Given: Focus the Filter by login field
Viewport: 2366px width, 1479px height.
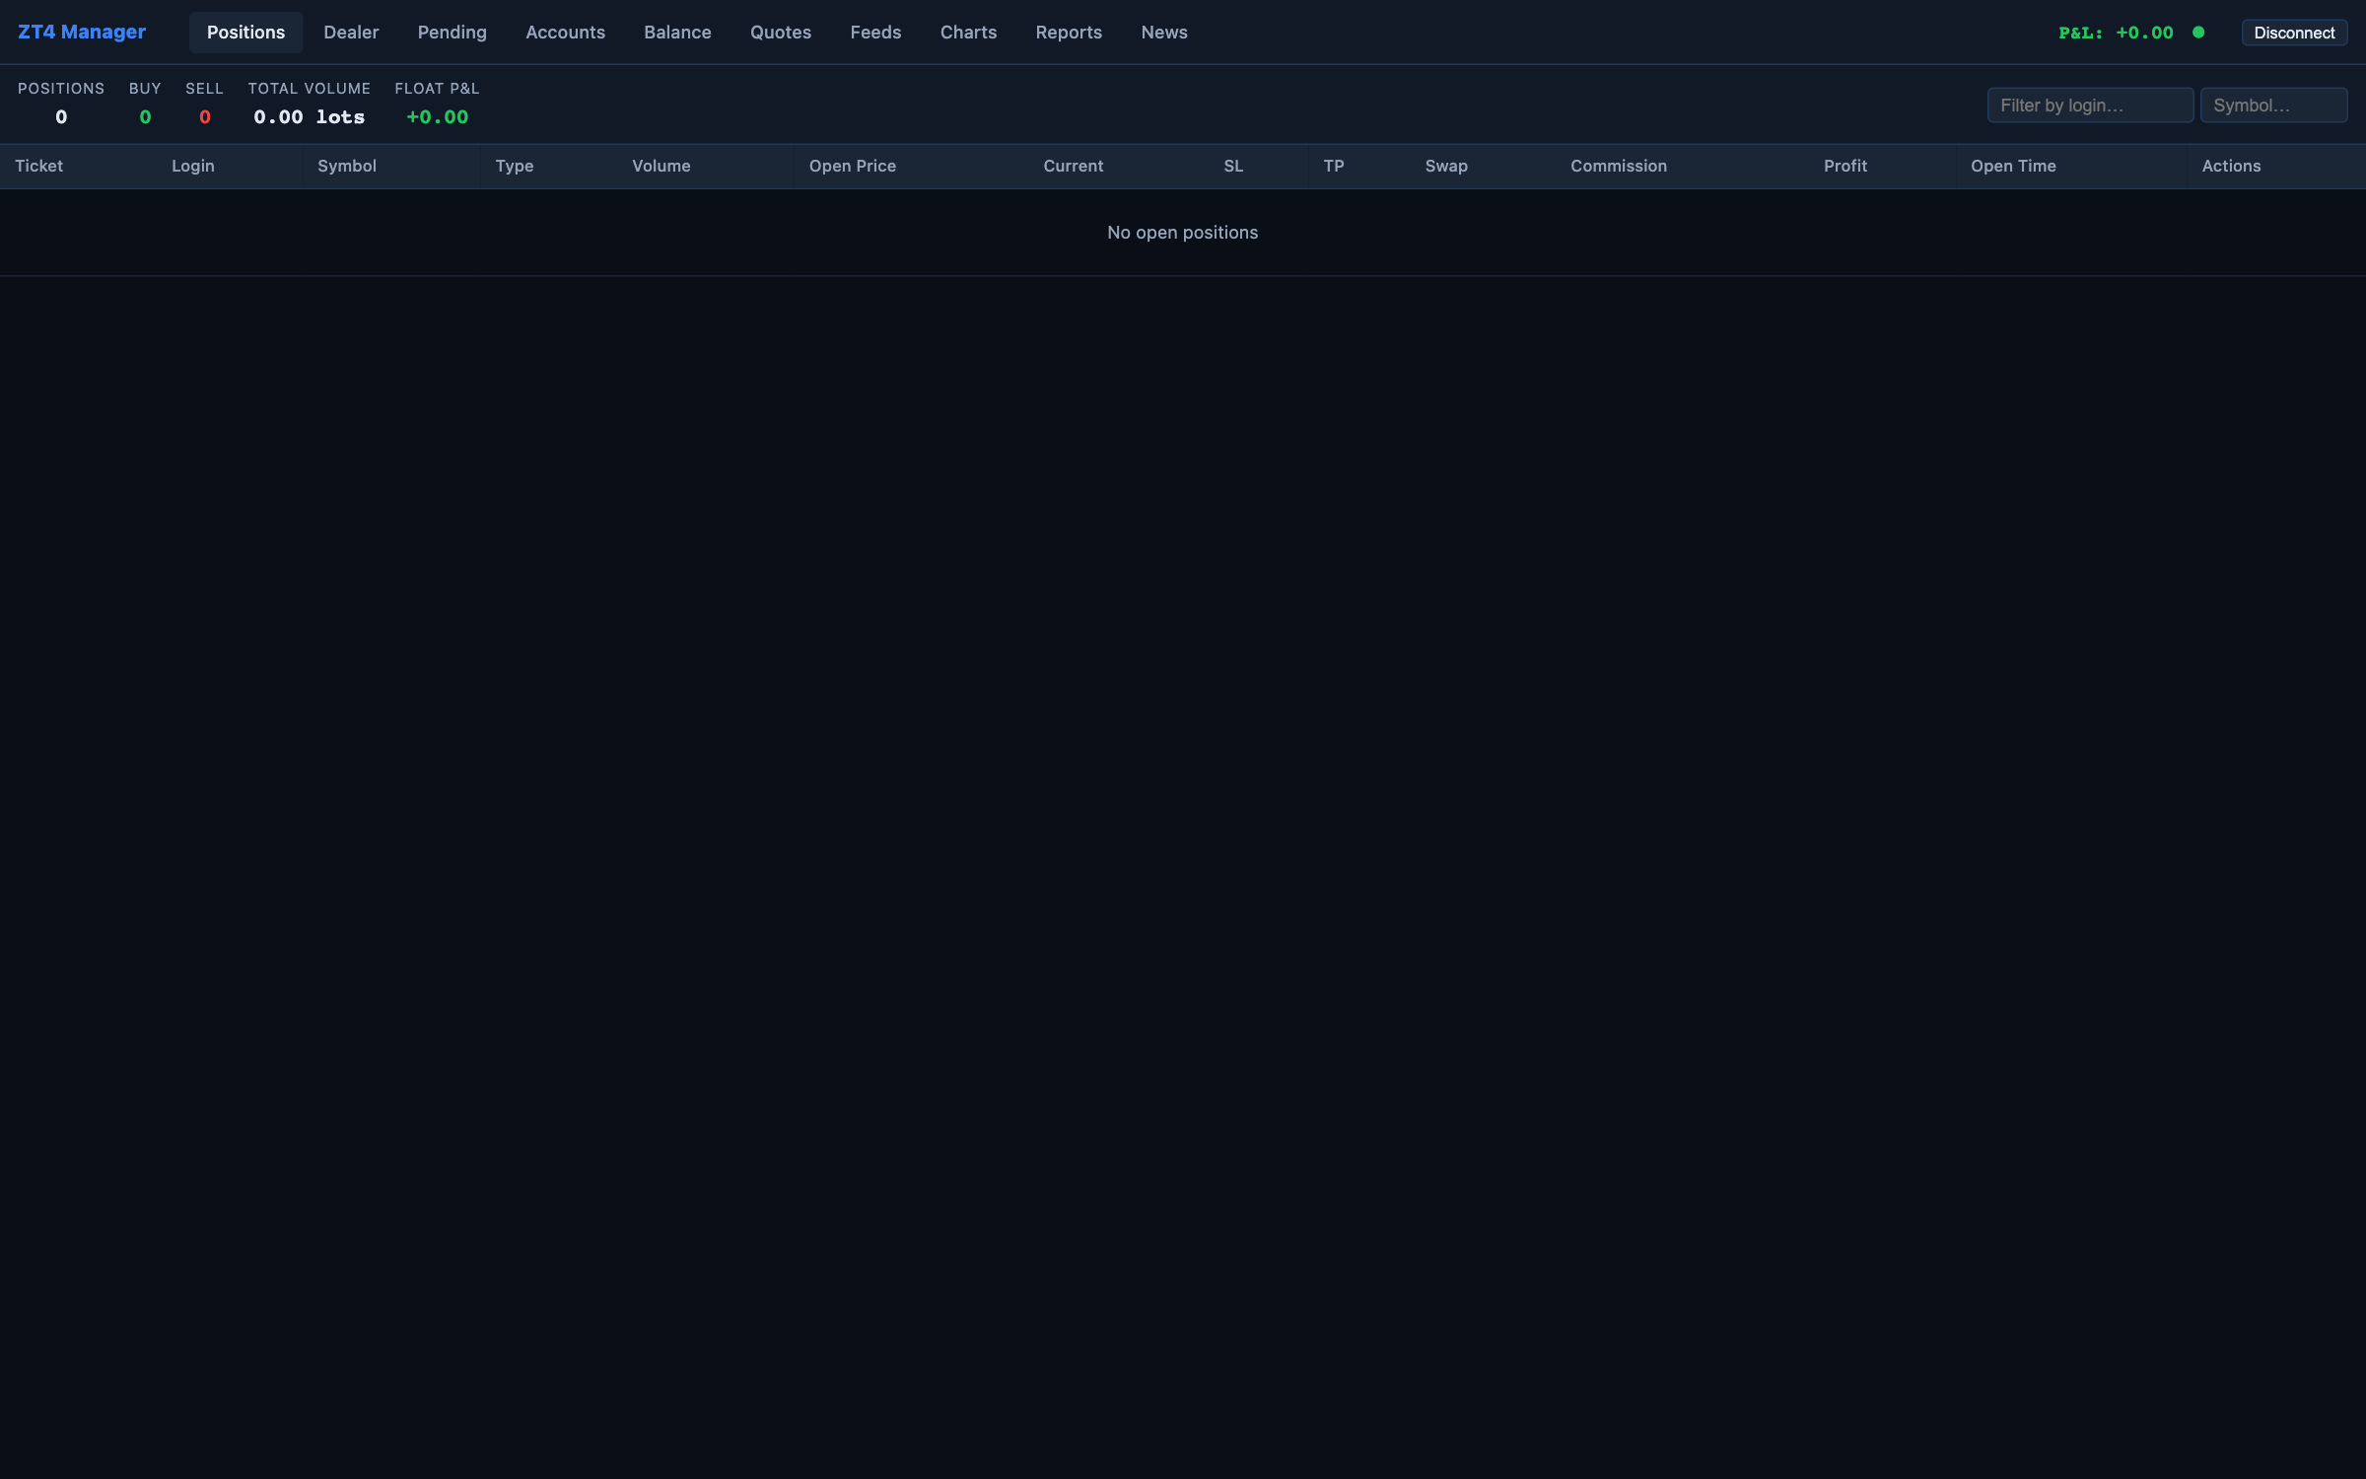Looking at the screenshot, I should [x=2090, y=106].
